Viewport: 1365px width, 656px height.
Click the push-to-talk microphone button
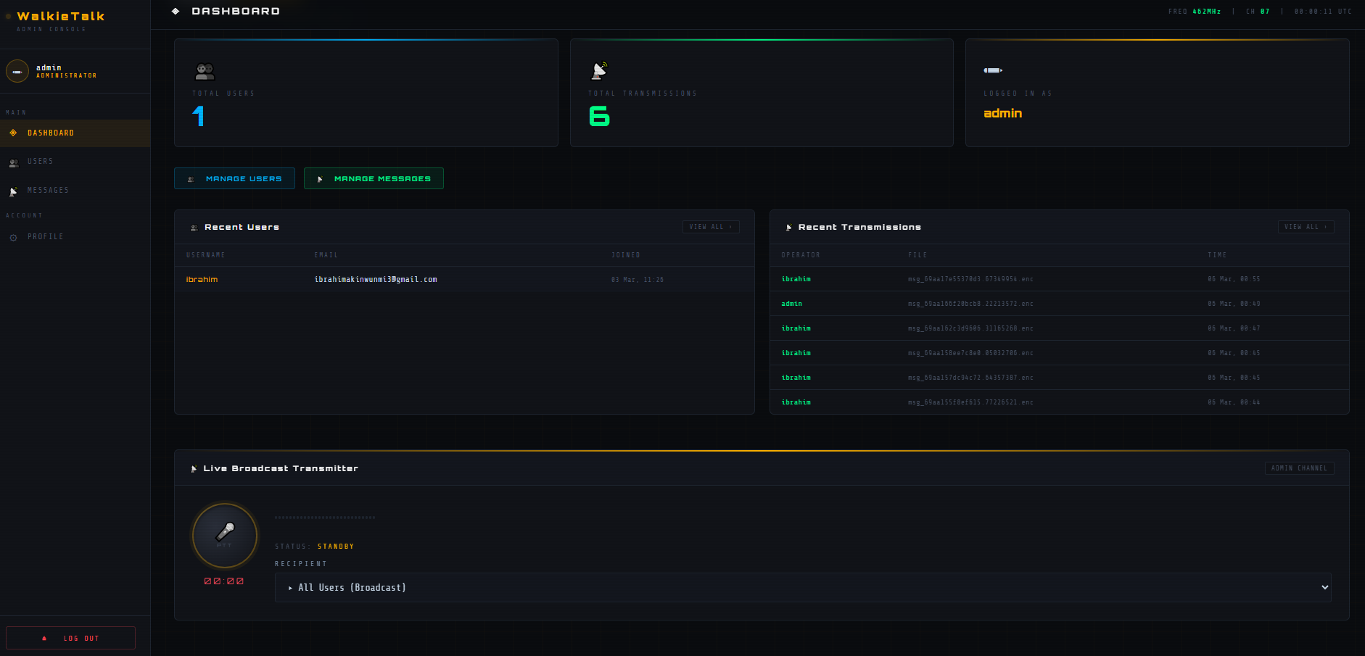coord(225,536)
